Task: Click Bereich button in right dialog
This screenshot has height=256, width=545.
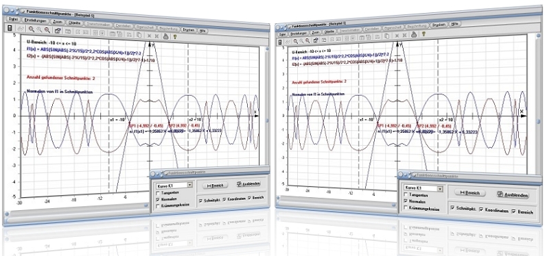Action: (469, 193)
